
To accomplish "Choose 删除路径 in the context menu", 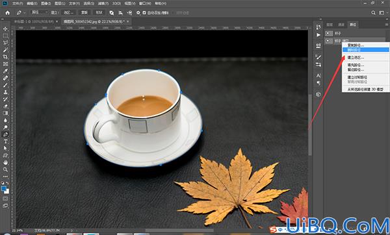I will (365, 50).
